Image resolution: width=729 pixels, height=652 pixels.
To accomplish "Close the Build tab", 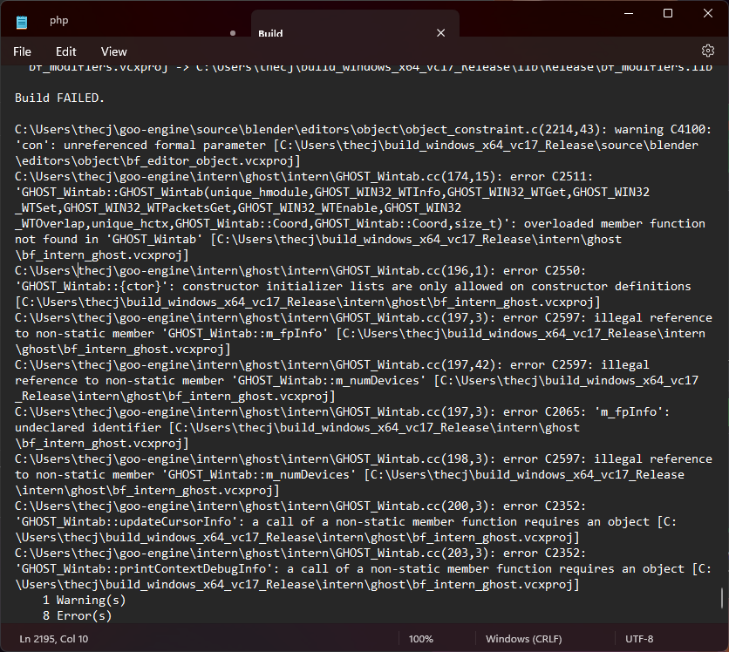I will tap(441, 32).
